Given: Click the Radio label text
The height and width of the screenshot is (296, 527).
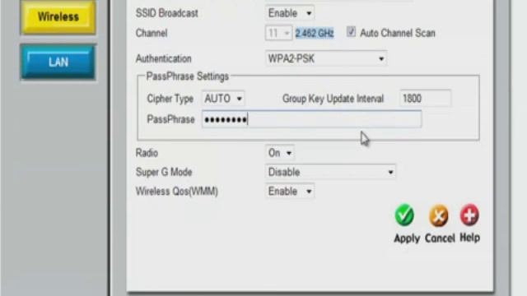Looking at the screenshot, I should point(147,153).
